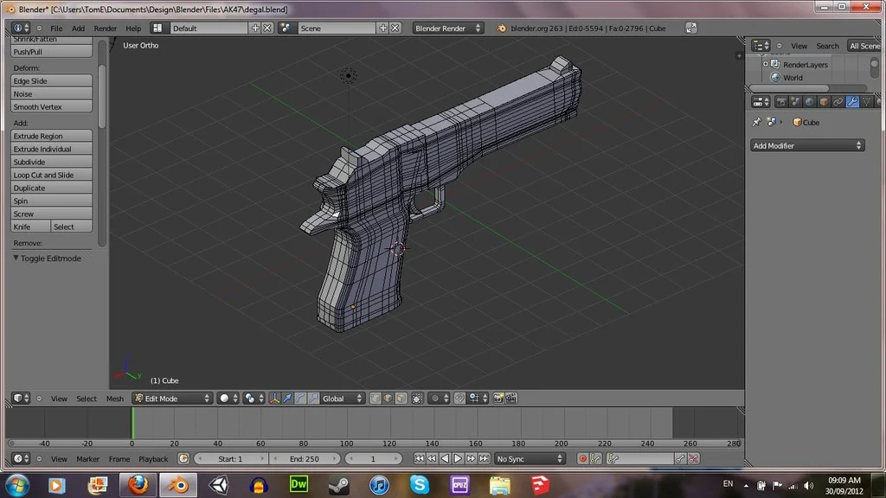This screenshot has height=498, width=886.
Task: Click the fullscreen toggle icon in header
Action: [691, 28]
